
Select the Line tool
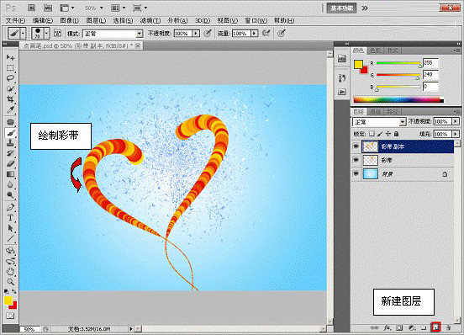[x=10, y=239]
